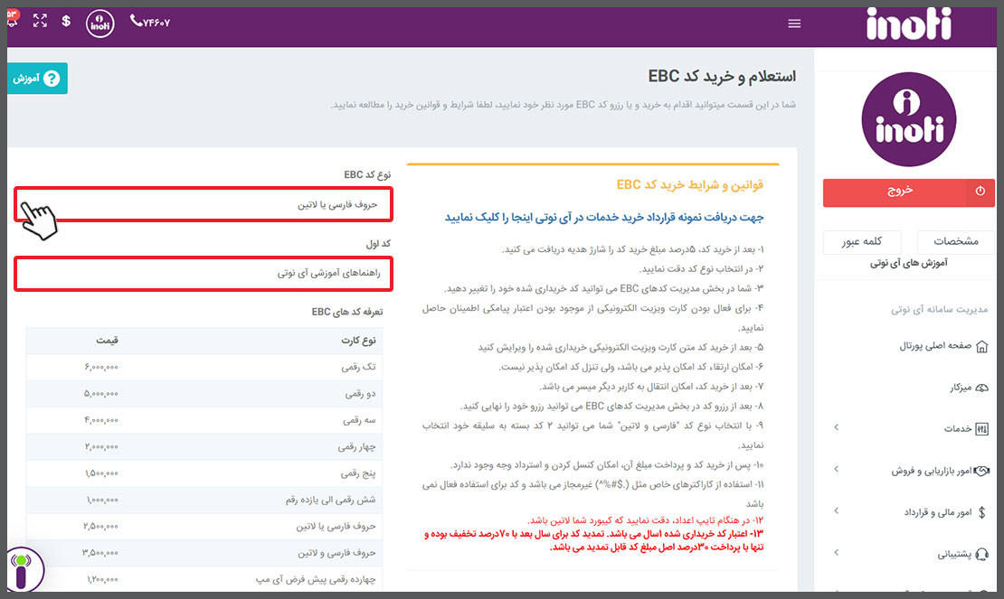
Task: Open the مشخصات tab
Action: [955, 241]
